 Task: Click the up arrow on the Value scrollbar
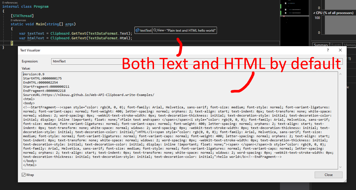340,74
